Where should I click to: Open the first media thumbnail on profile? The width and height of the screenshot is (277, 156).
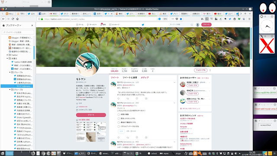coord(81,127)
